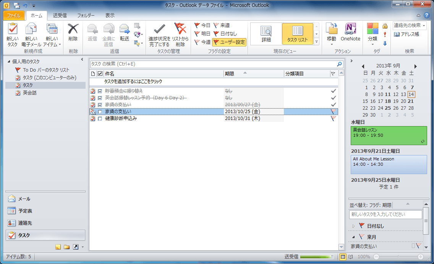Image resolution: width=434 pixels, height=264 pixels.
Task: Open the 分類 categorize menu
Action: click(x=372, y=34)
